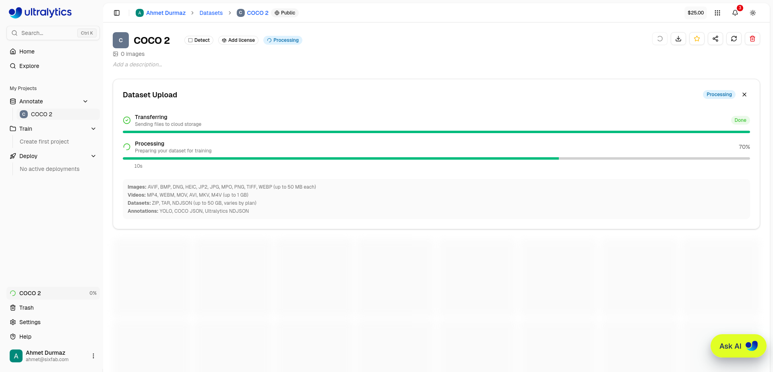The height and width of the screenshot is (372, 773).
Task: Change the Detect task type
Action: click(x=199, y=40)
